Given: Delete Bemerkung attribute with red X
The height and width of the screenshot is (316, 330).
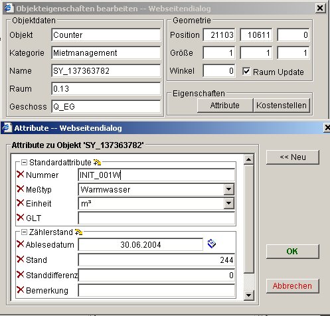Looking at the screenshot, I should 20,289.
